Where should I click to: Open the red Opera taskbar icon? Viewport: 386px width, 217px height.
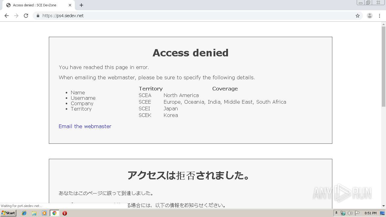[65, 213]
